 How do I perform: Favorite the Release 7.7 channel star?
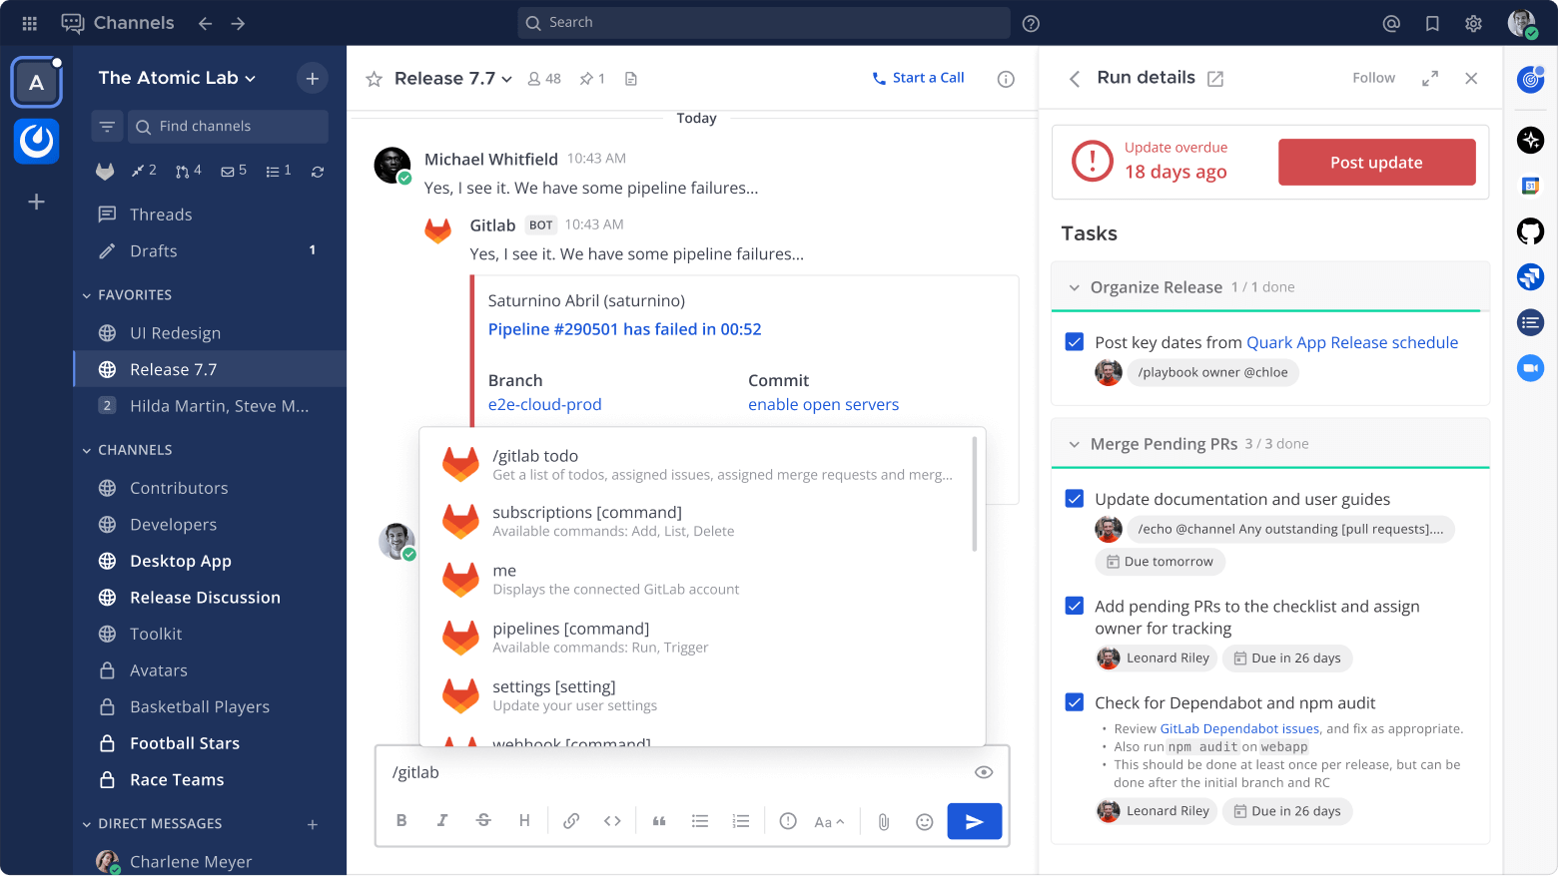tap(374, 79)
